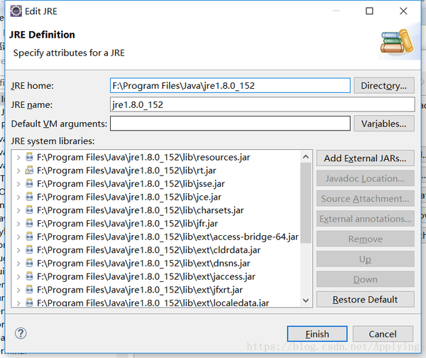Screen dimensions: 426x358
Task: Expand the cldrdata.jar tree entry
Action: [x=18, y=250]
